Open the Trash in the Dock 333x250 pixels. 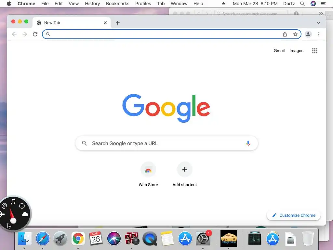308,238
